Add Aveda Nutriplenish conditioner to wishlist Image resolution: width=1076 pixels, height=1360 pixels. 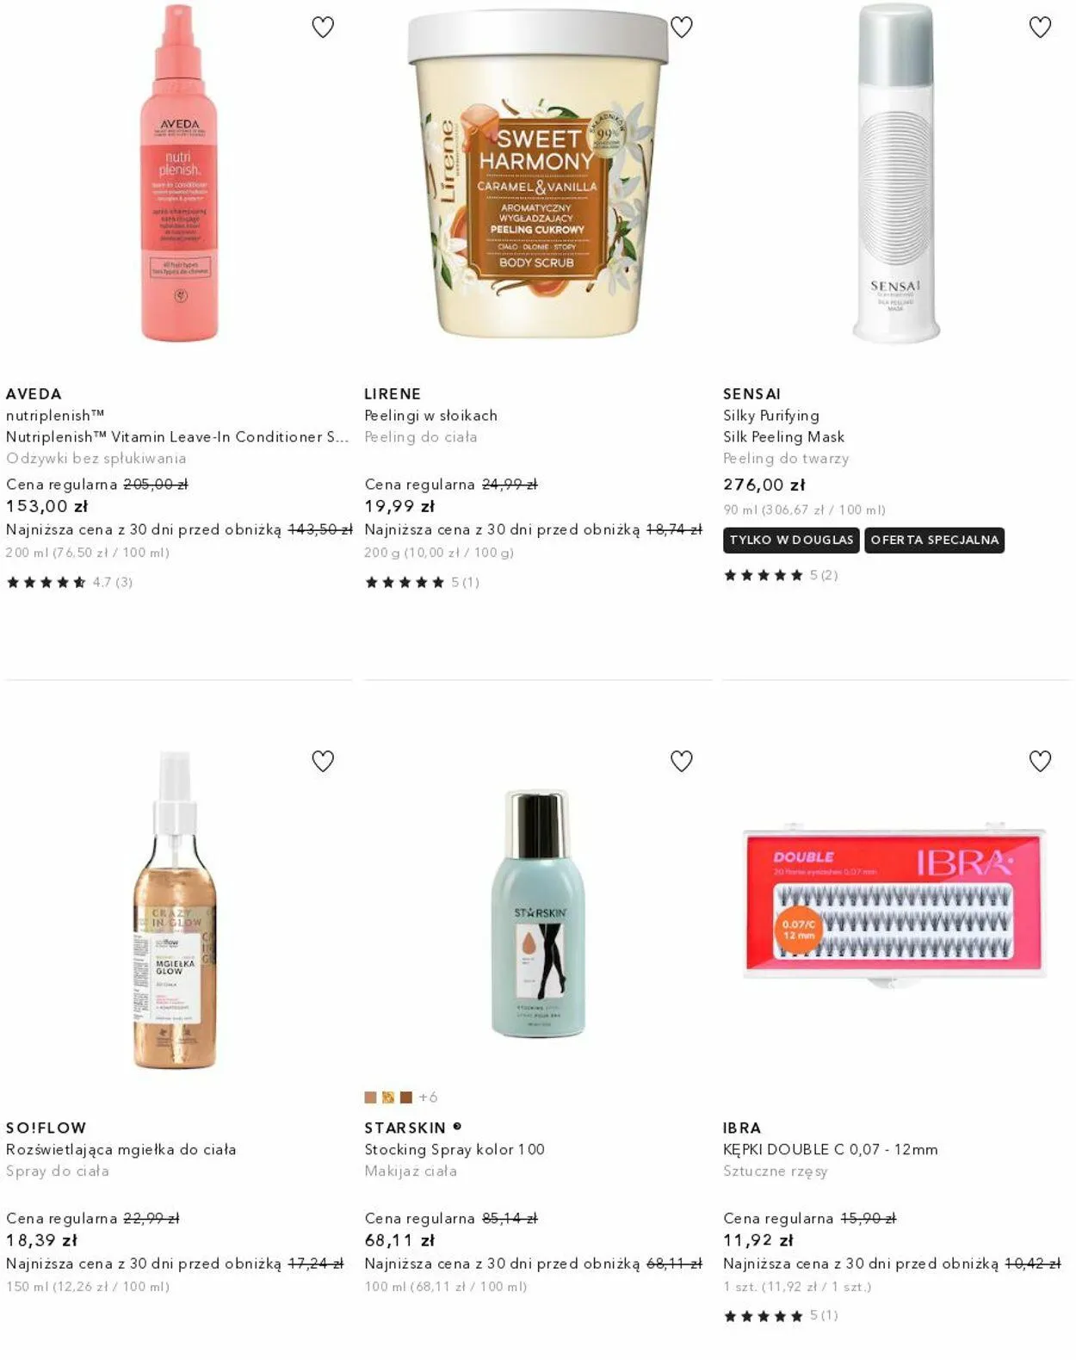[323, 28]
